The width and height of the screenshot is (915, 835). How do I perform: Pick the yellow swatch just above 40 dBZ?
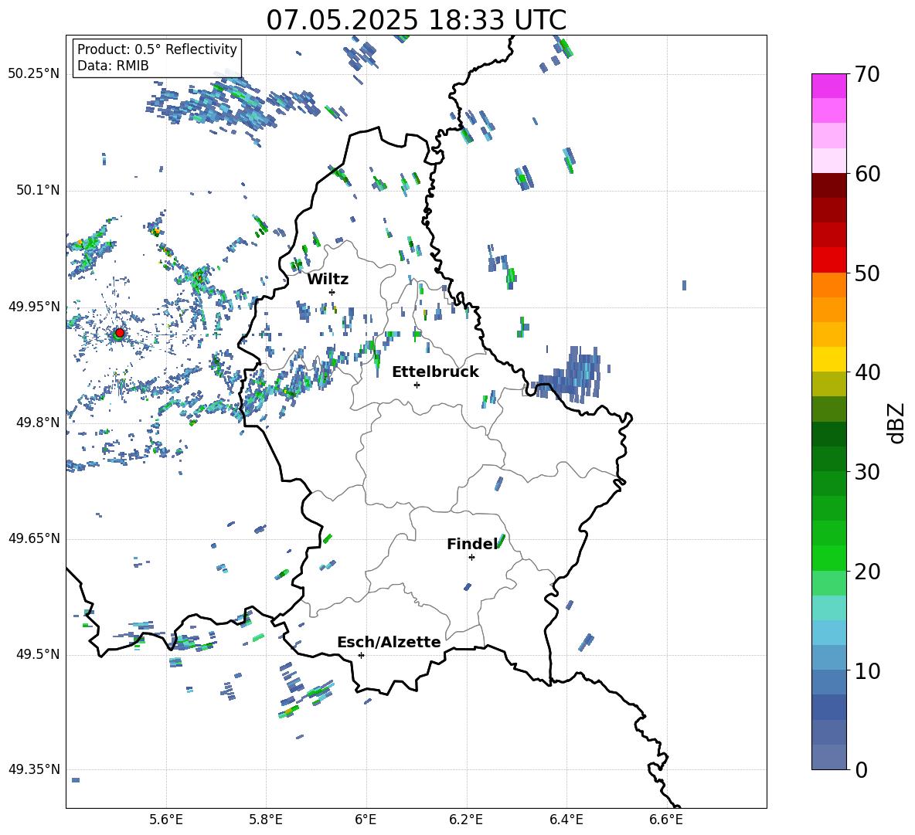[x=829, y=359]
